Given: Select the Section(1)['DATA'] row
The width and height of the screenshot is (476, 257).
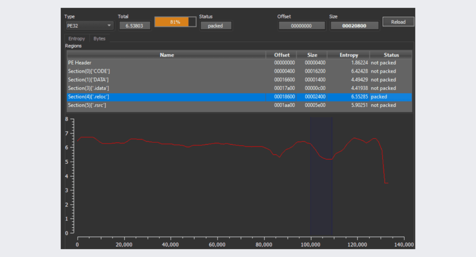Looking at the screenshot, I should [x=239, y=80].
